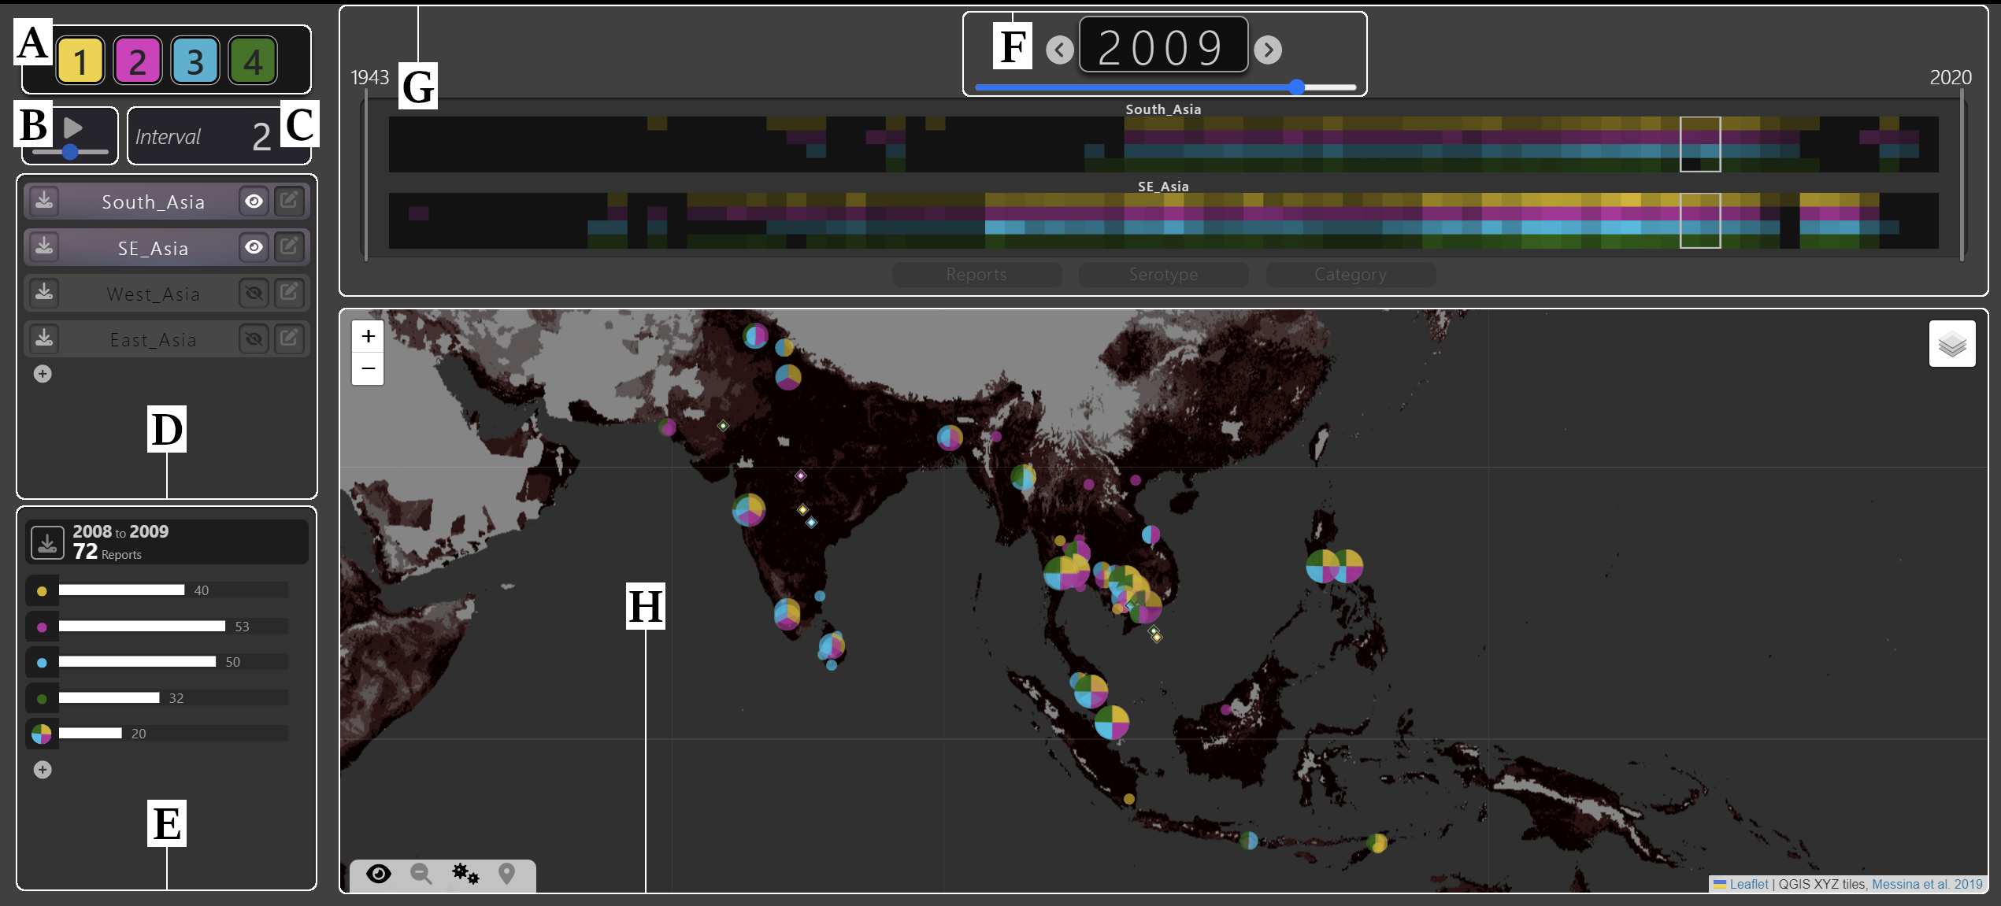Switch timeline to Category view
Viewport: 2001px width, 906px height.
(x=1350, y=275)
